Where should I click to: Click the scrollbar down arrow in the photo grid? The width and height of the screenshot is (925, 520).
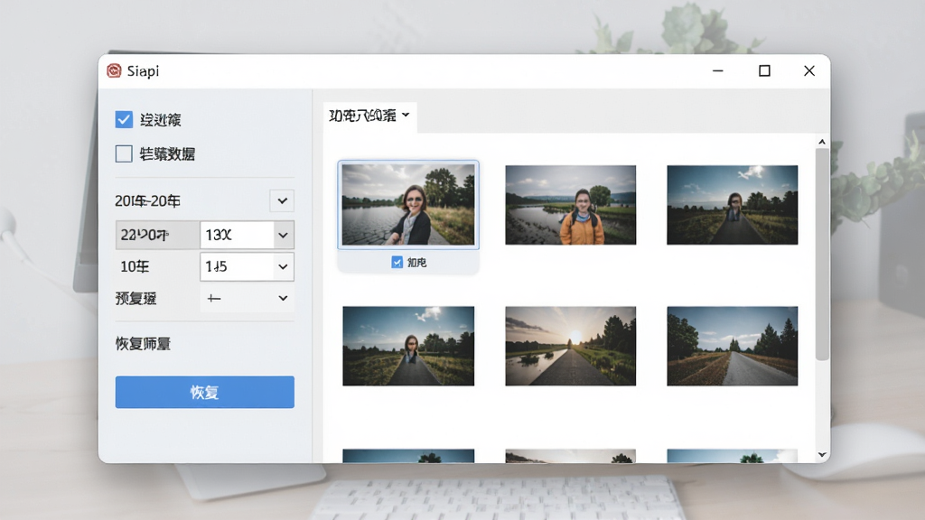(822, 455)
